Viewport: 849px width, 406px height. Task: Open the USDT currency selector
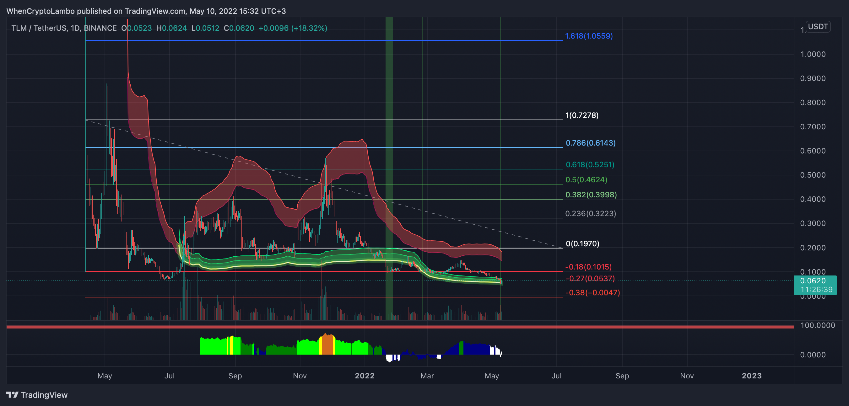click(818, 26)
